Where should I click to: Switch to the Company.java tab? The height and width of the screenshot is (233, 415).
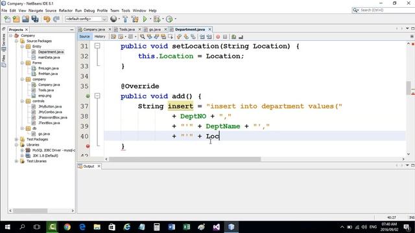[x=94, y=29]
